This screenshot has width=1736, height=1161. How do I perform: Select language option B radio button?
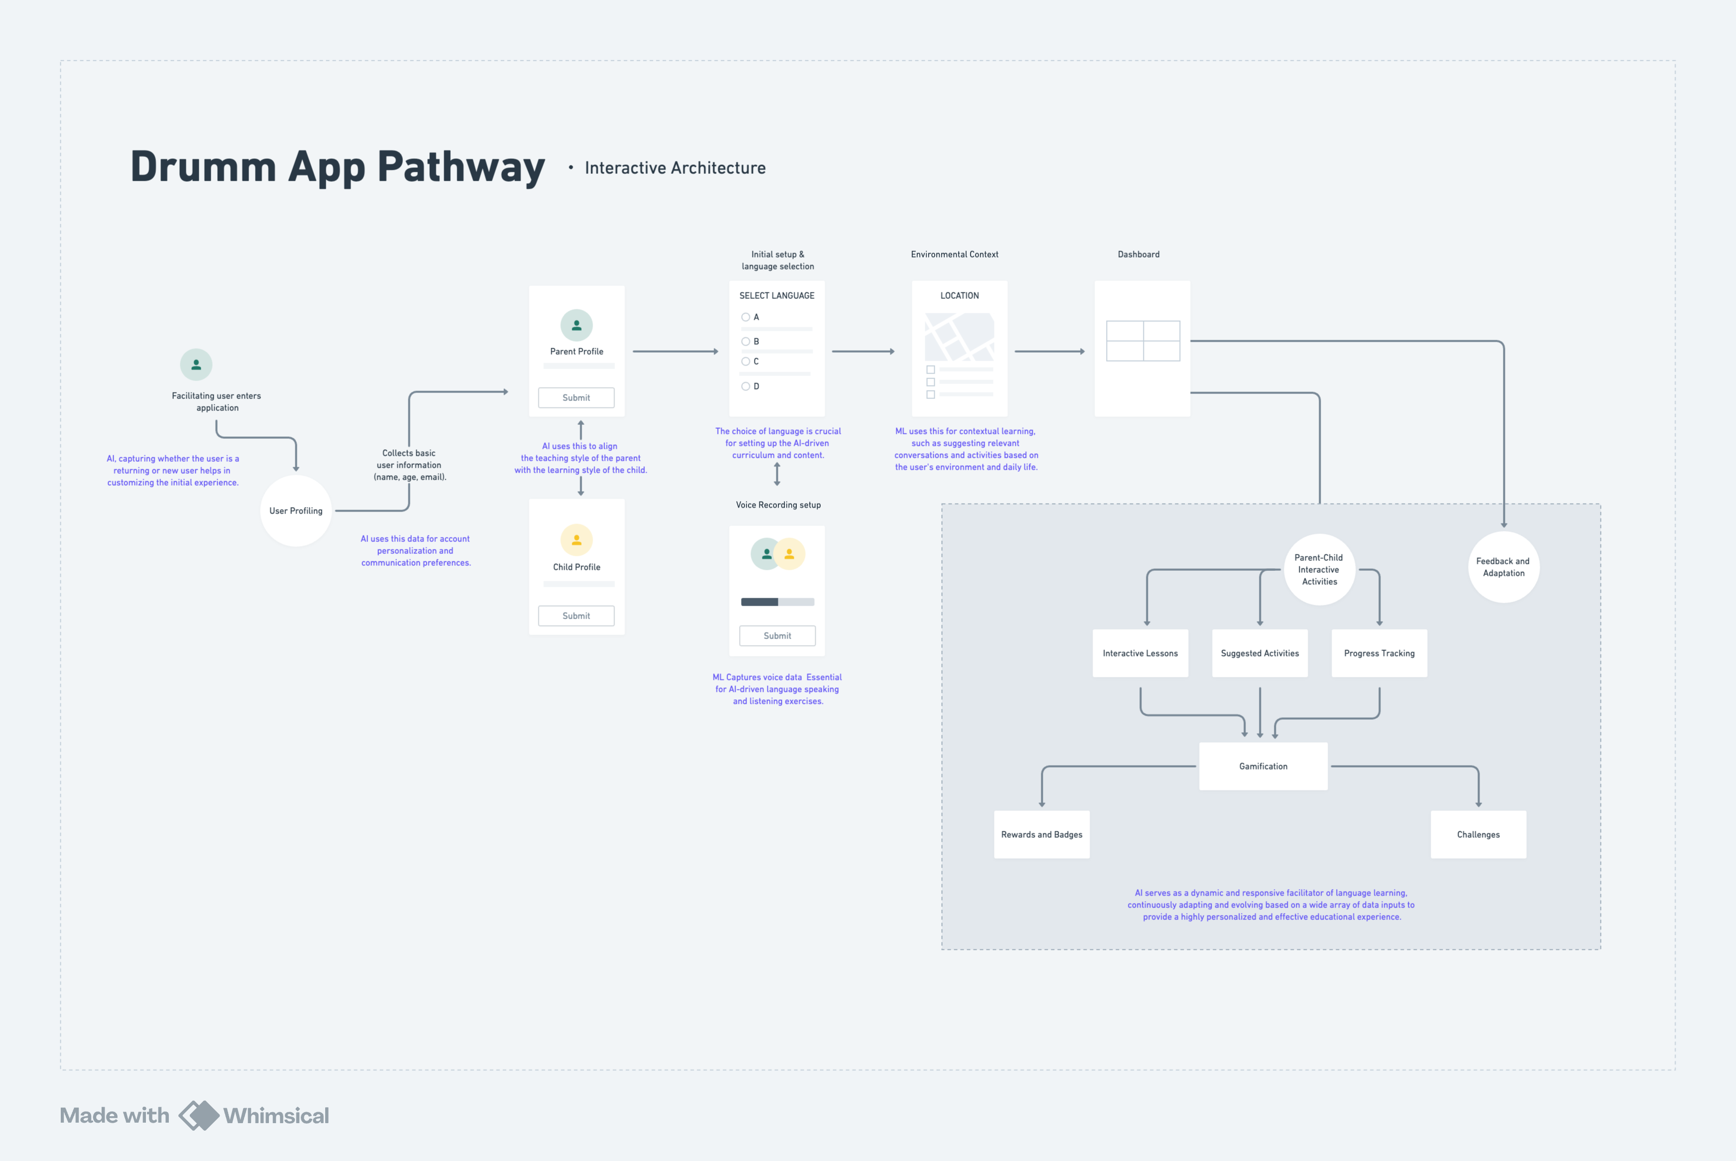point(745,341)
